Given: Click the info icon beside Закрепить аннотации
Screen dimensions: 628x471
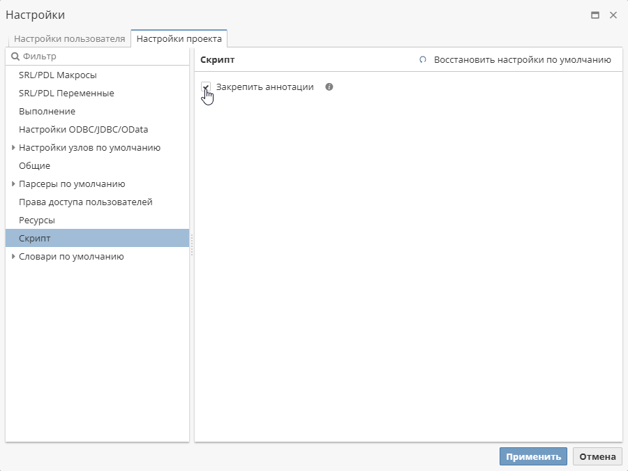Looking at the screenshot, I should tap(329, 87).
